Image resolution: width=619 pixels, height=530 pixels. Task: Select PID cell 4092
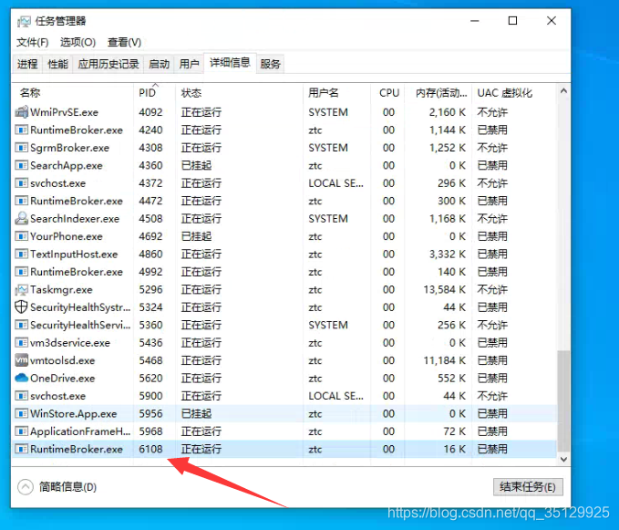click(150, 112)
